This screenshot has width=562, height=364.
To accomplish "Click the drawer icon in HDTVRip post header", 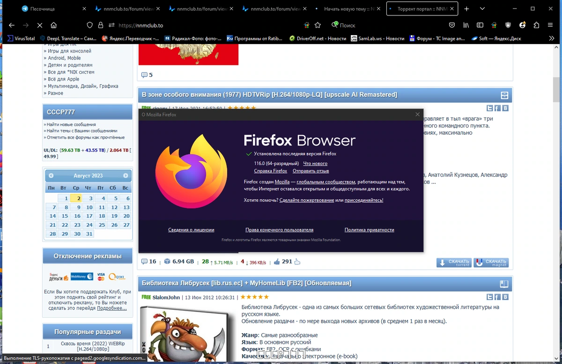I will pos(504,95).
